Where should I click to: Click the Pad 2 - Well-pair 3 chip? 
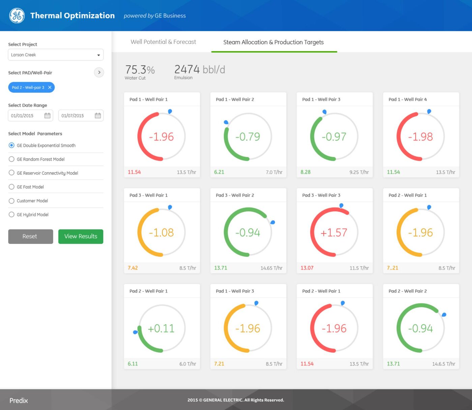[x=31, y=87]
